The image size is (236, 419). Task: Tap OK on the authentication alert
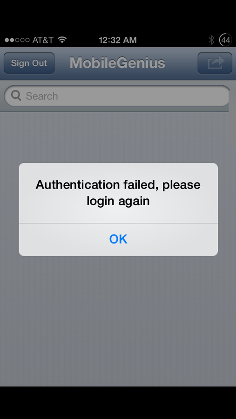(118, 239)
